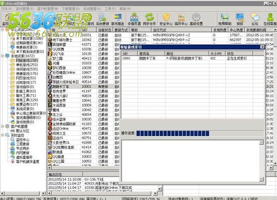Collapse the 中心资源 tree node
This screenshot has height=200, width=277.
point(3,30)
